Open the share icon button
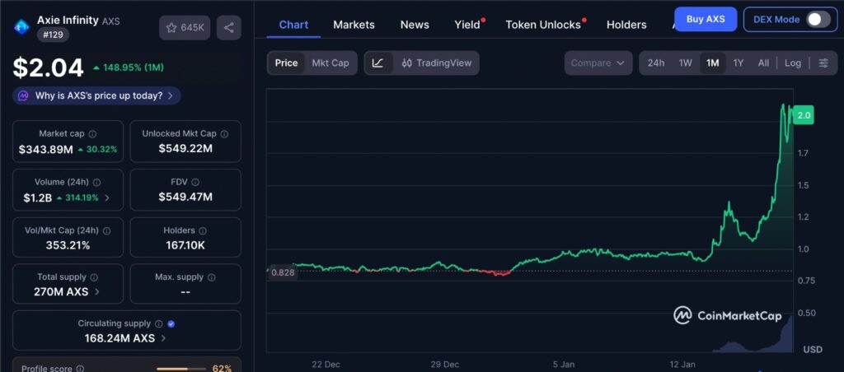 pos(229,28)
